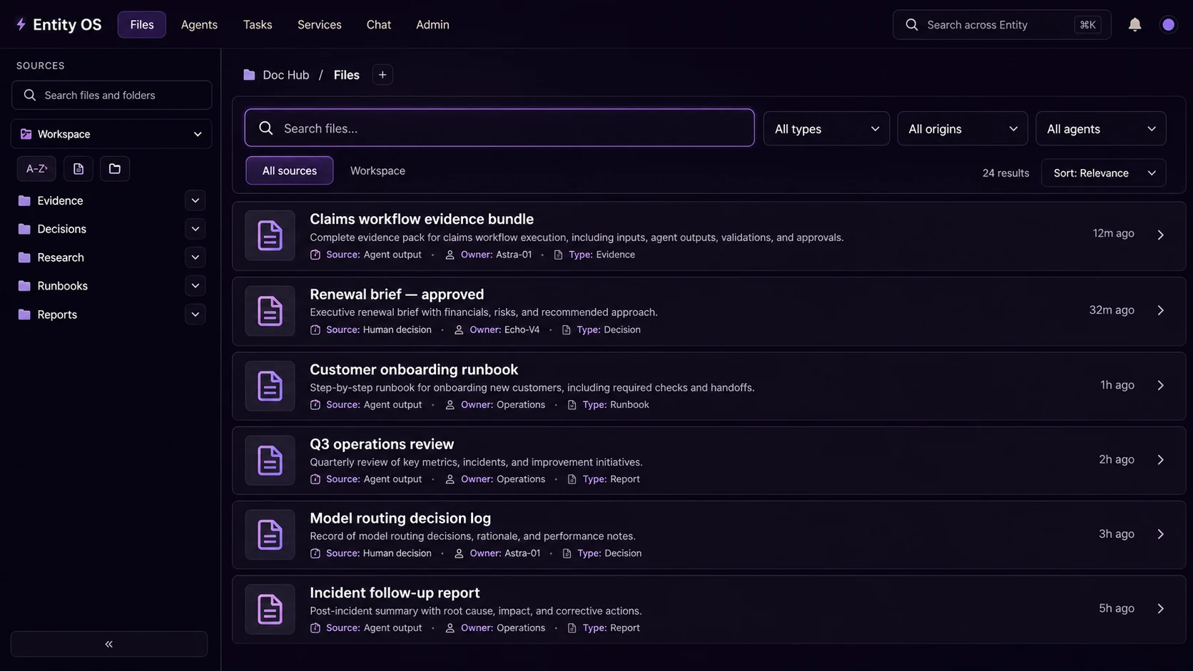Open Model routing decision log title

(x=400, y=518)
